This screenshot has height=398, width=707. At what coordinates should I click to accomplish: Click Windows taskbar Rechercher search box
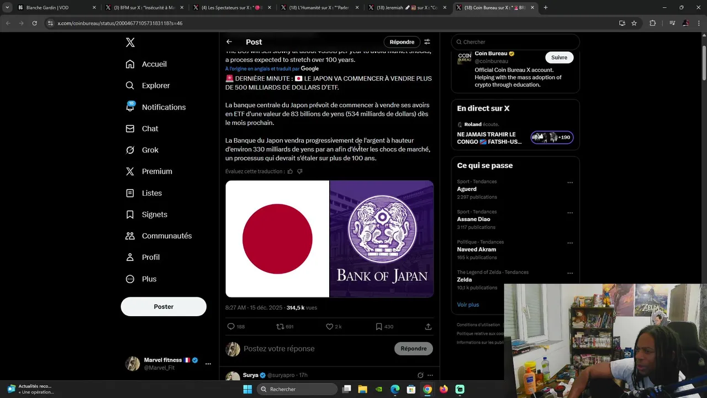click(x=298, y=389)
